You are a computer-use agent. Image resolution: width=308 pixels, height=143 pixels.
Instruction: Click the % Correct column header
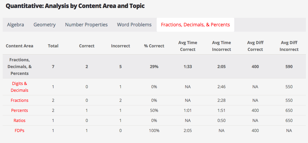click(x=154, y=46)
